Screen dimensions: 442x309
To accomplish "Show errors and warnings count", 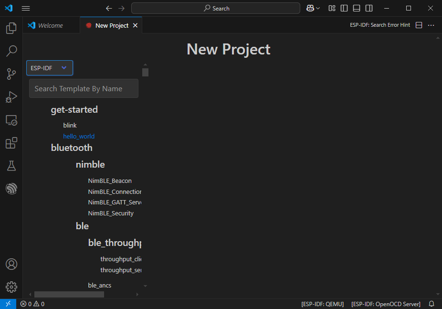I will tap(32, 304).
